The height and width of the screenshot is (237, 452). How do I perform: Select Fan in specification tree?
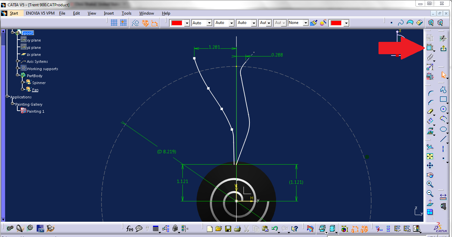coord(35,90)
